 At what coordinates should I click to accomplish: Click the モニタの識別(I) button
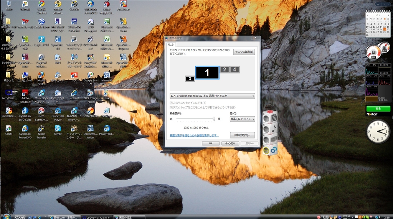[244, 52]
